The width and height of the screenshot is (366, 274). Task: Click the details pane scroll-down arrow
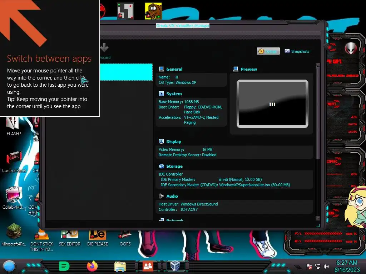(318, 218)
